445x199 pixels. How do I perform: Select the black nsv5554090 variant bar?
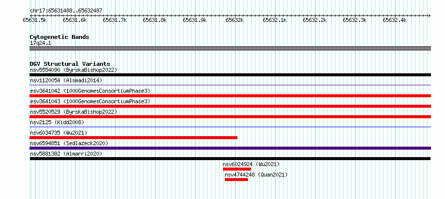tap(230, 75)
